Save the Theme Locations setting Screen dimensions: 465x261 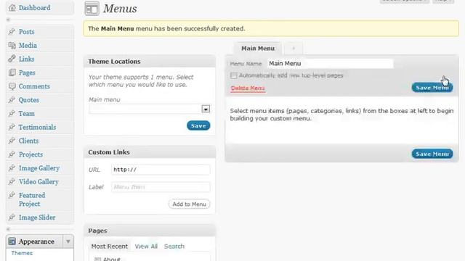198,125
